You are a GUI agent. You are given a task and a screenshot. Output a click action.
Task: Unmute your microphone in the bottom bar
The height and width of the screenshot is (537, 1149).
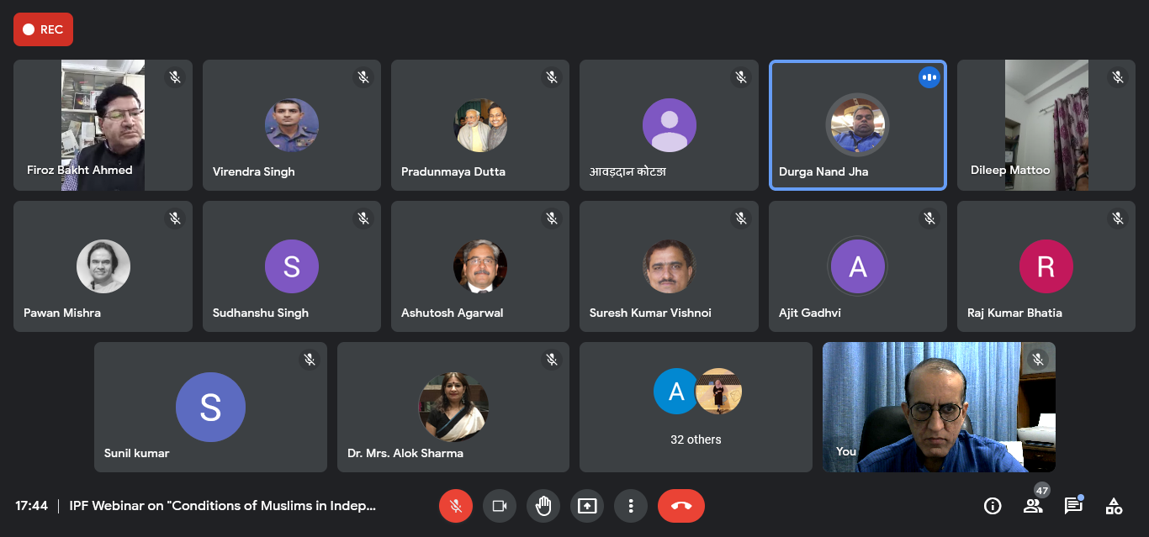click(456, 506)
